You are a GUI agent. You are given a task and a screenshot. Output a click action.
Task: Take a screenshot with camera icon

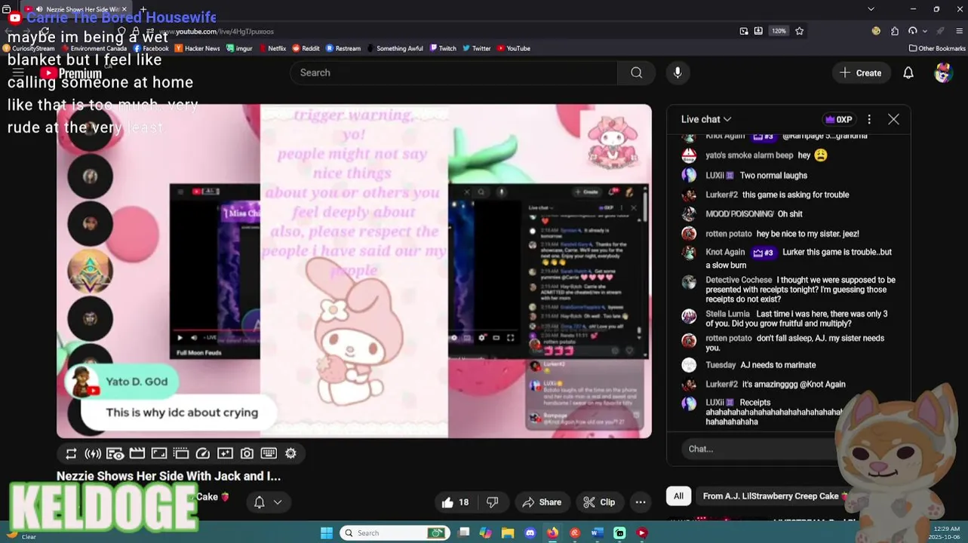pyautogui.click(x=247, y=453)
